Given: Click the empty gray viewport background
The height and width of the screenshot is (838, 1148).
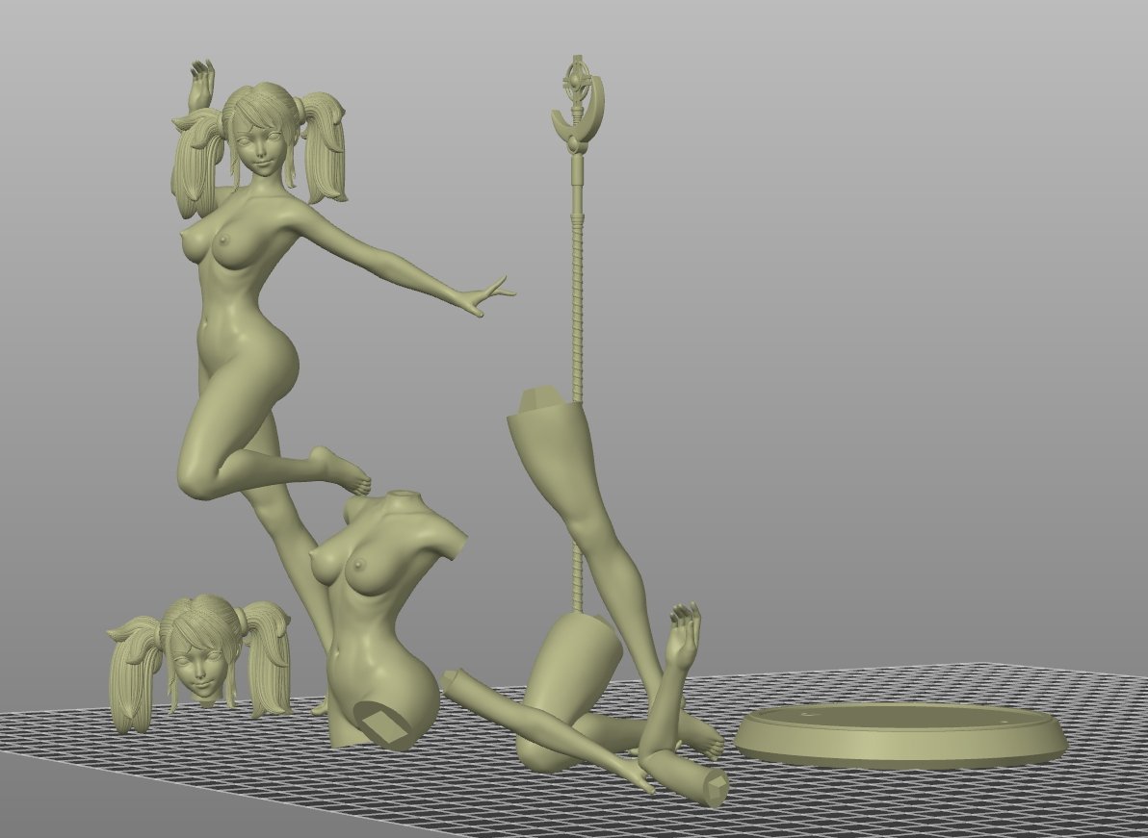Looking at the screenshot, I should 867,289.
